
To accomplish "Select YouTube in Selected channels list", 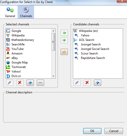I will (29, 49).
